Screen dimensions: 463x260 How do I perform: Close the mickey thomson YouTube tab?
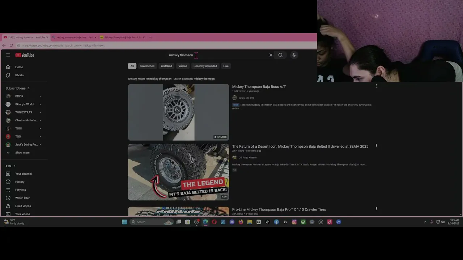(x=47, y=37)
